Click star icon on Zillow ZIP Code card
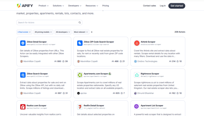This screenshot has height=116, width=204. pos(121,61)
